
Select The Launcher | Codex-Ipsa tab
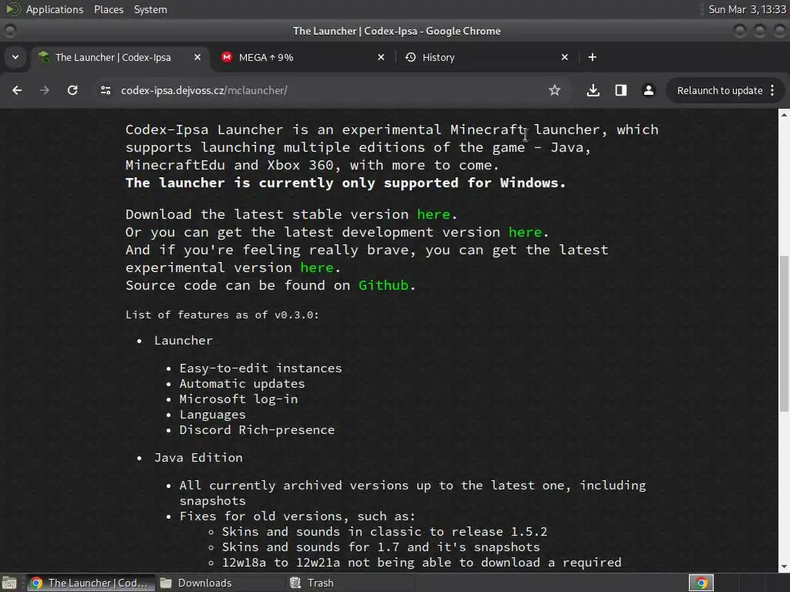(120, 57)
